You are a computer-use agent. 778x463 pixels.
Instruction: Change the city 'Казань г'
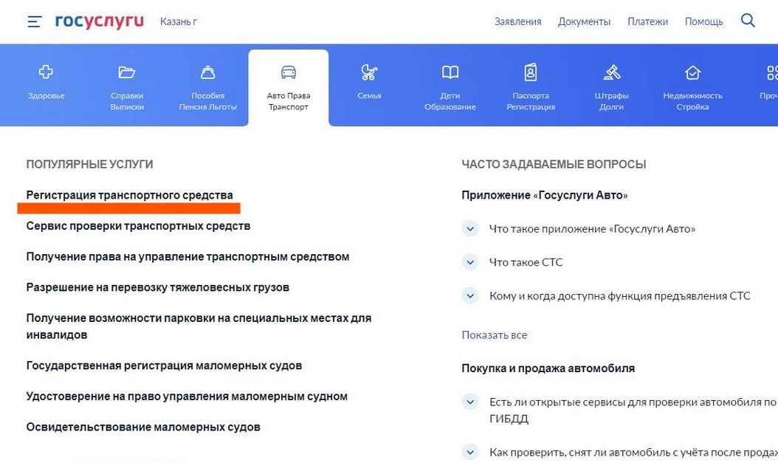(179, 21)
